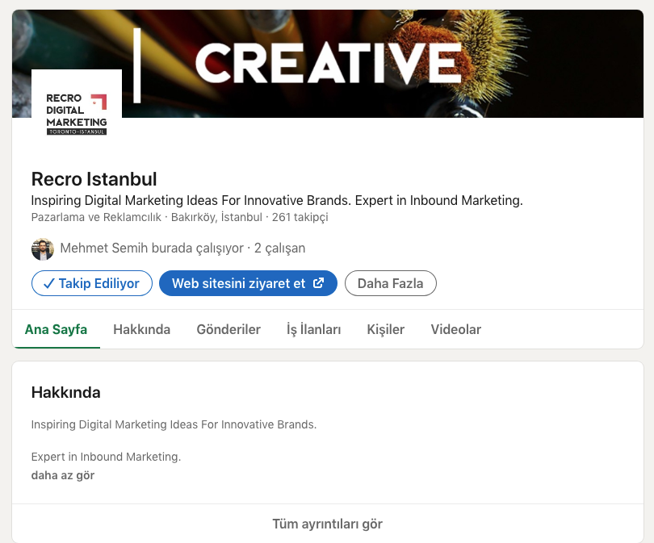Open the CREATIVE cover banner image
654x543 pixels.
(x=328, y=64)
